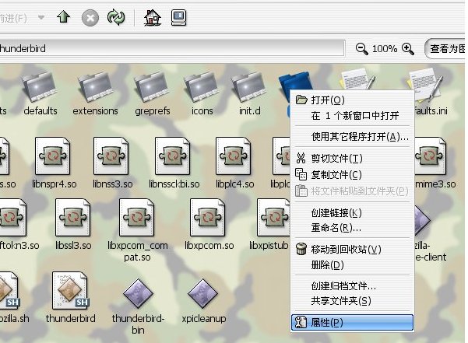
Task: Select the icons folder
Action: [x=202, y=93]
